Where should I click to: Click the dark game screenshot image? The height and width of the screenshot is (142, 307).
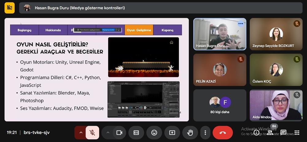pyautogui.click(x=143, y=57)
